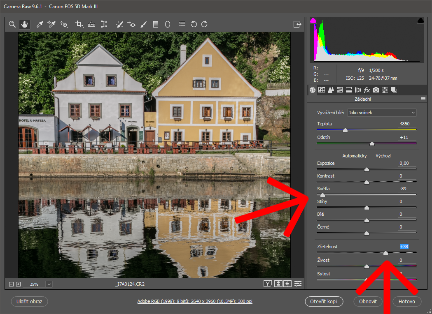Viewport: 432px width, 314px height.
Task: Open the Effects fx tab
Action: (367, 90)
